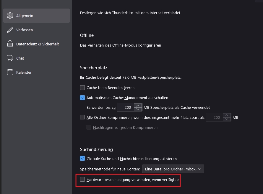This screenshot has width=263, height=194.
Task: Disable Globale Suche und Nachrichtenindizierung
Action: click(82, 159)
